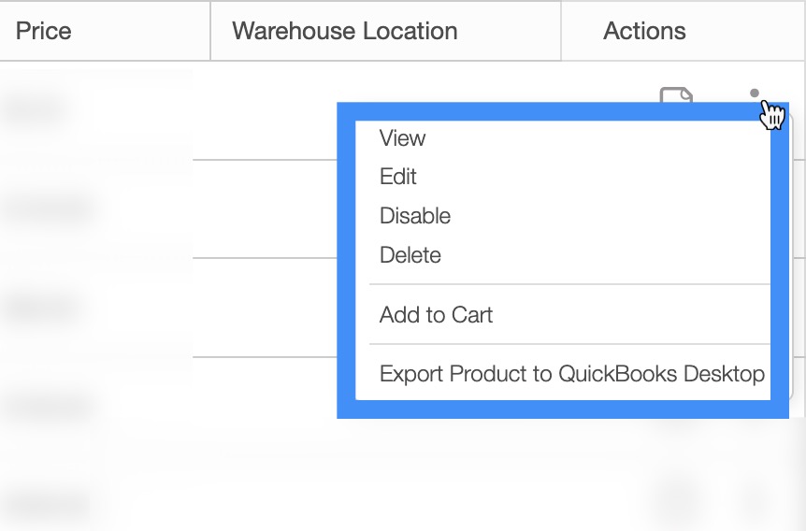
Task: Click the faint document icon in bottom row
Action: click(x=676, y=495)
